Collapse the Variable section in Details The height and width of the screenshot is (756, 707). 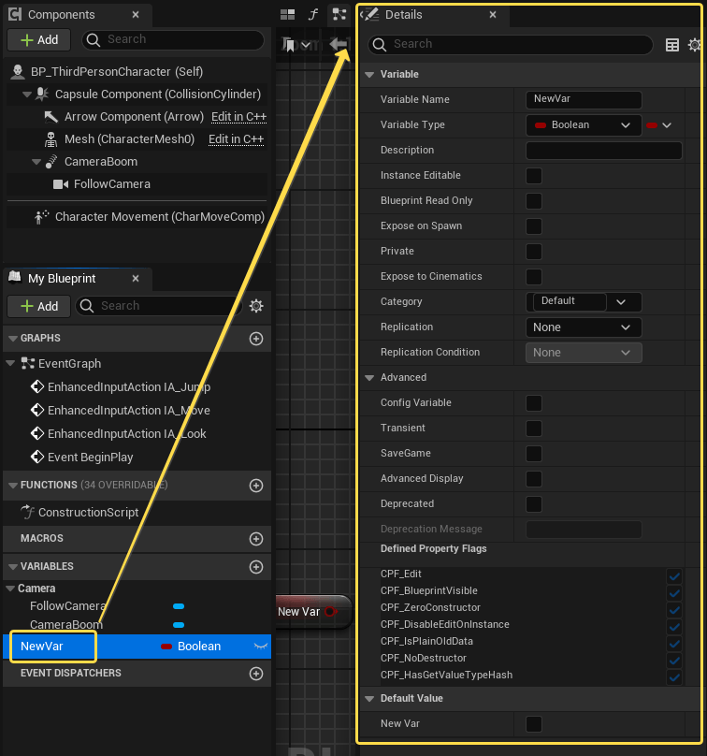(369, 75)
